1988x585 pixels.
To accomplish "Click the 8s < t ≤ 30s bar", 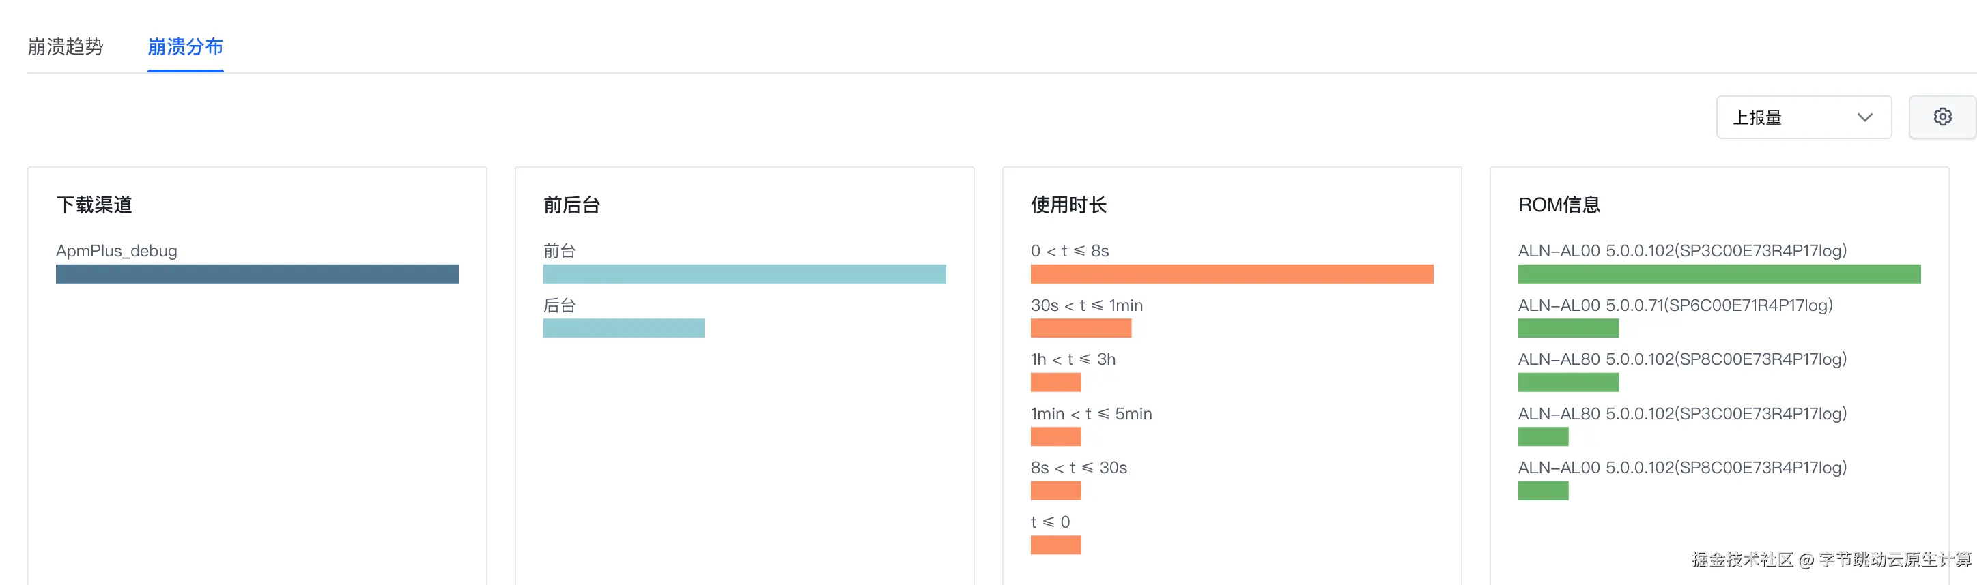I will [x=1055, y=491].
